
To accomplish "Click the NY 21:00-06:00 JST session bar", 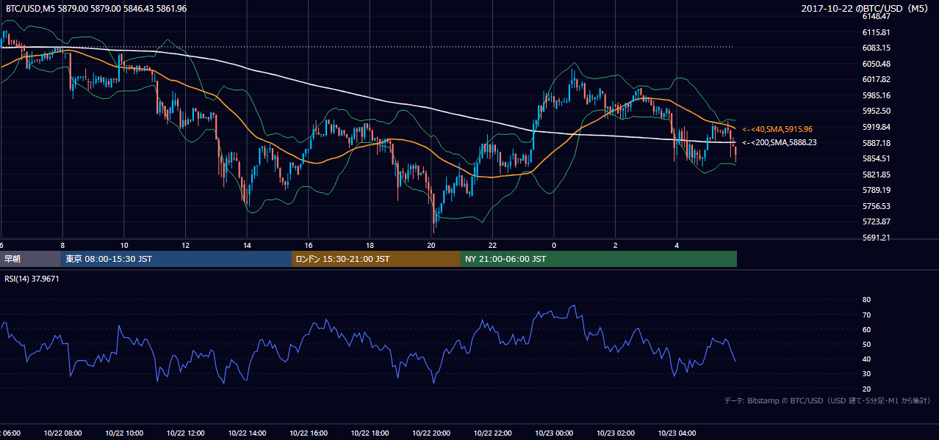I will pyautogui.click(x=599, y=259).
